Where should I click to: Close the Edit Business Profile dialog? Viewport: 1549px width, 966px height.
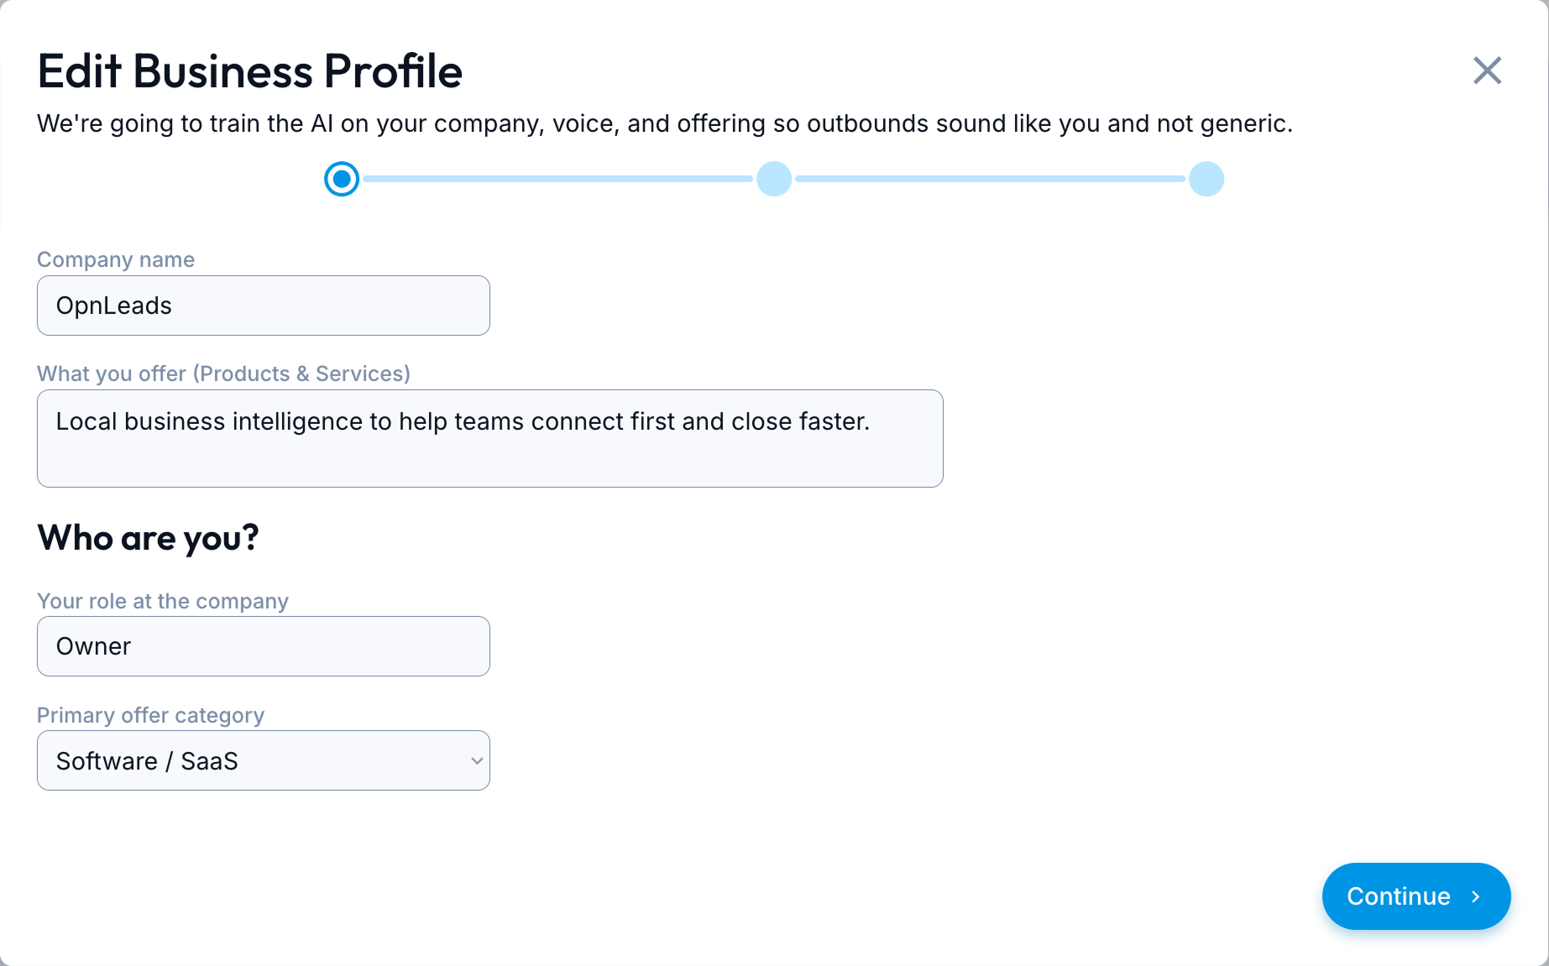coord(1487,70)
